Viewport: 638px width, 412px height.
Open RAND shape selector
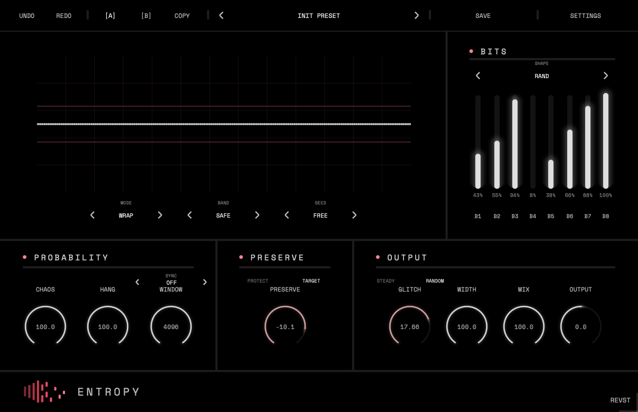coord(542,76)
